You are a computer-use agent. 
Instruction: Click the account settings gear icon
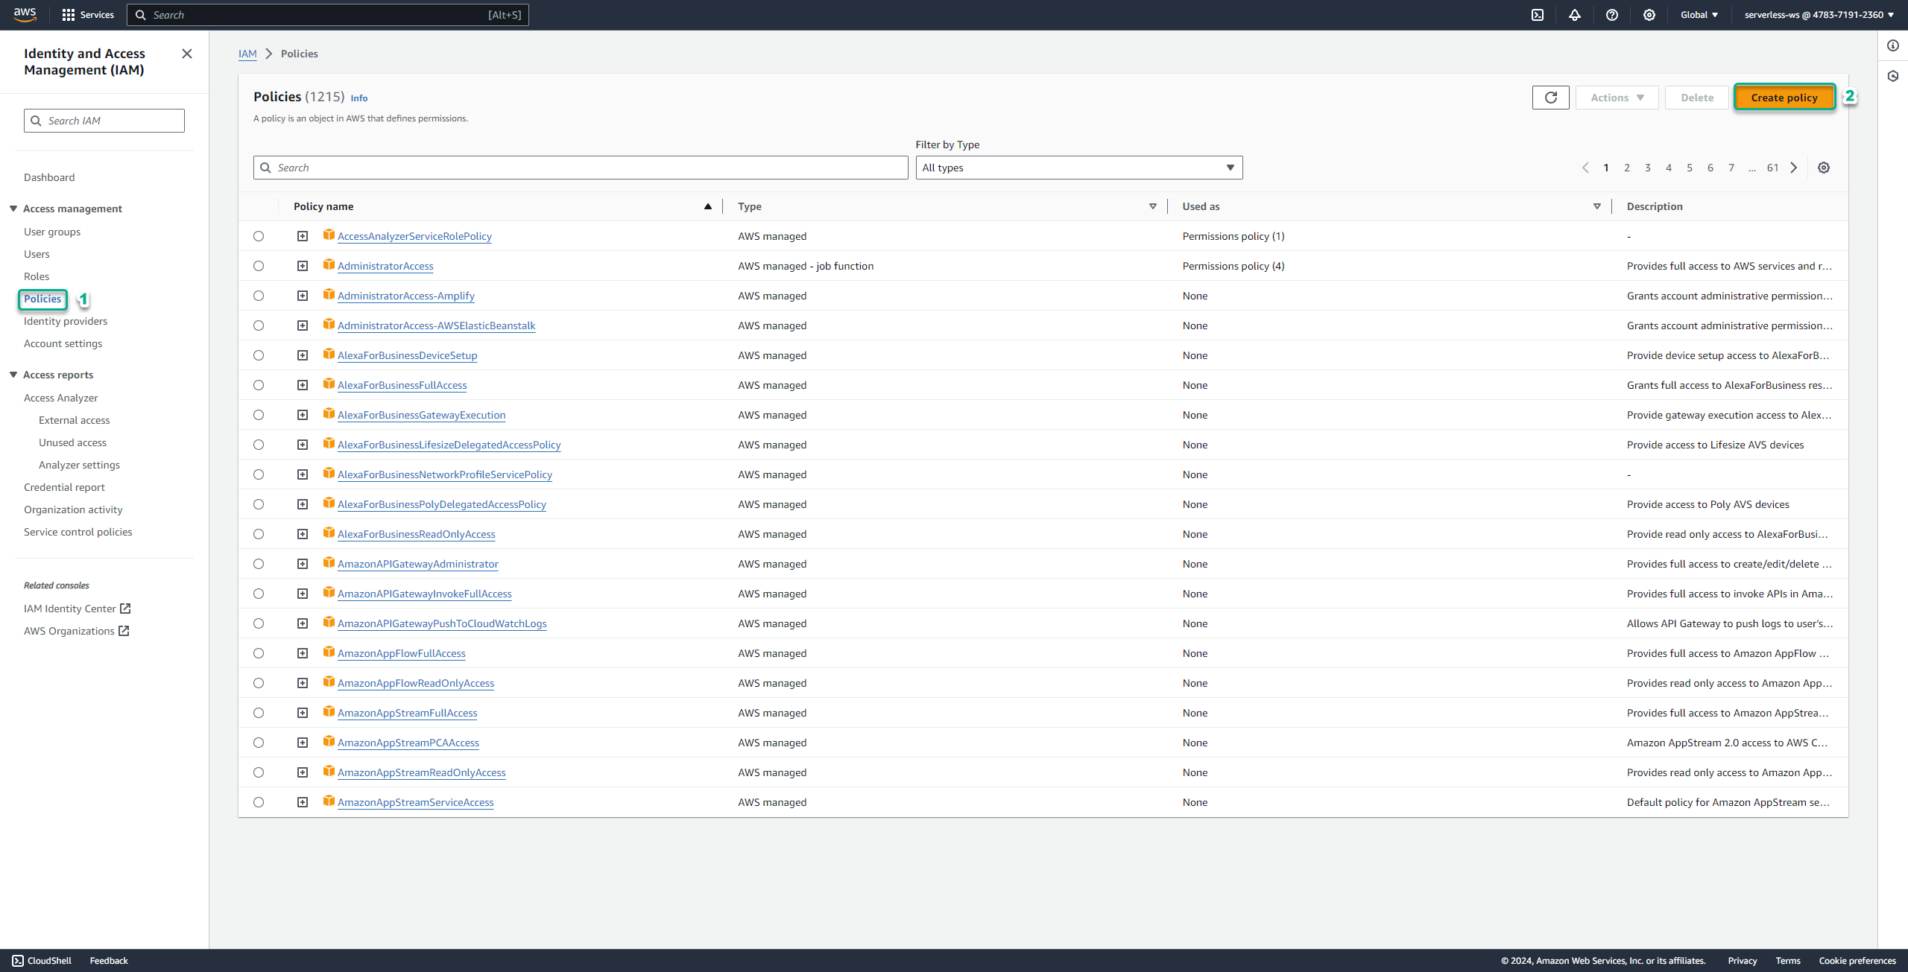(1649, 15)
